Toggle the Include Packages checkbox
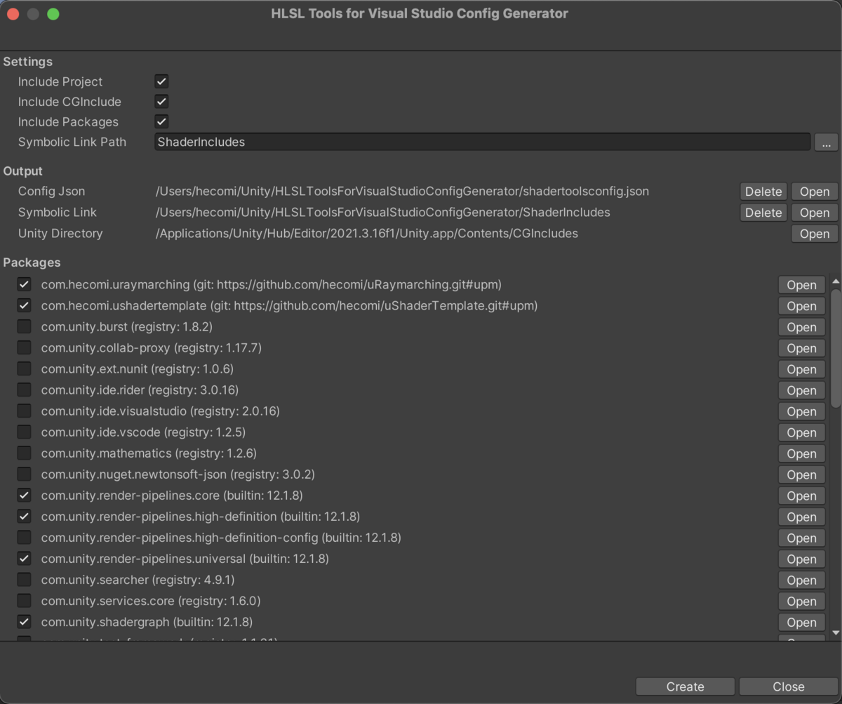842x704 pixels. pyautogui.click(x=161, y=121)
